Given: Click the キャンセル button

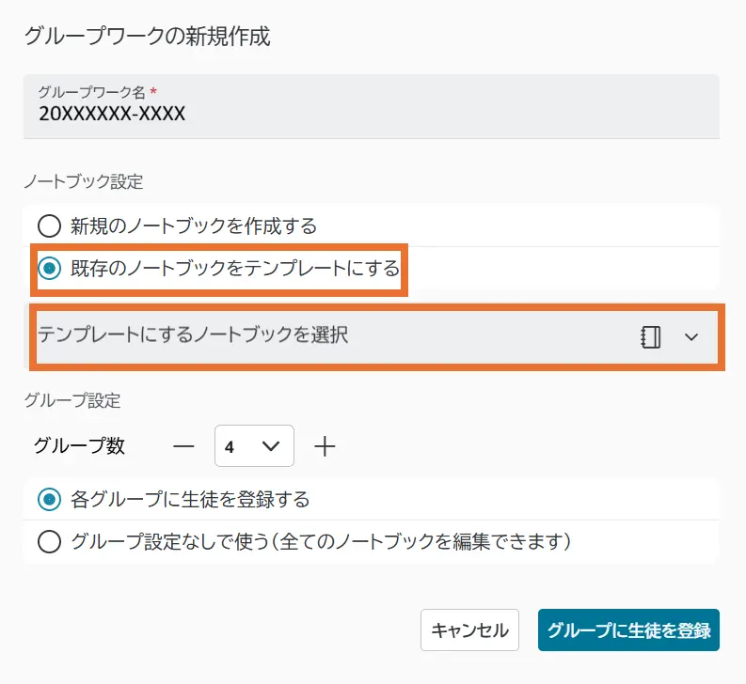Looking at the screenshot, I should (x=469, y=630).
